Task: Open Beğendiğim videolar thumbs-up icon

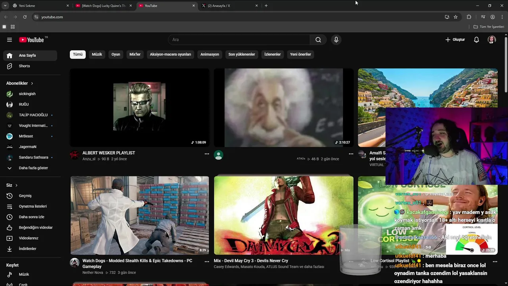Action: tap(10, 228)
